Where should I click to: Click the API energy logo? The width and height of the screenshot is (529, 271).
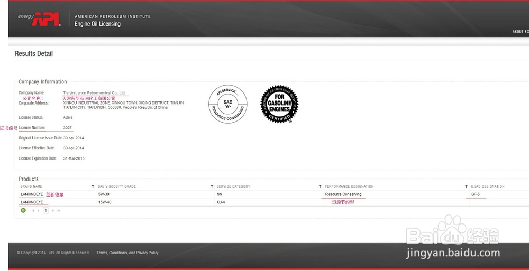[x=39, y=19]
